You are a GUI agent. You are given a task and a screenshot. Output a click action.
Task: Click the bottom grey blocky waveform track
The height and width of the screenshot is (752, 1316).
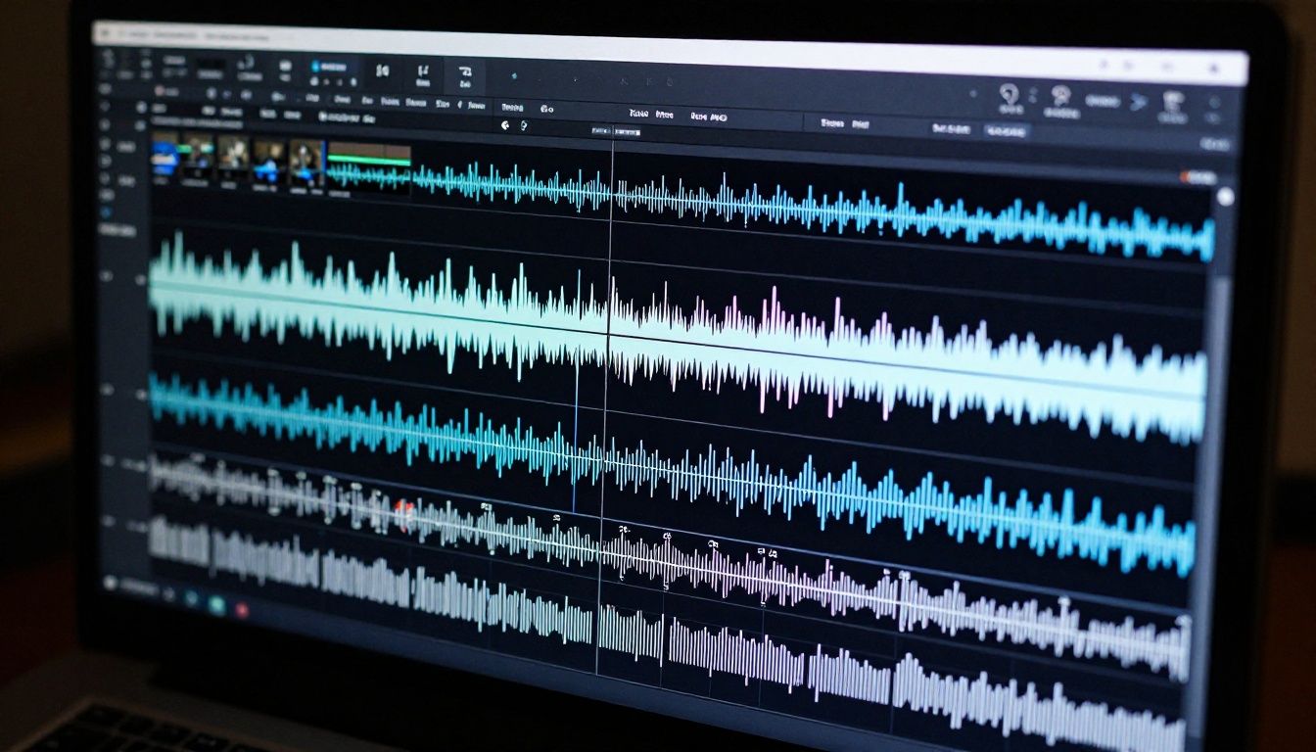[x=666, y=627]
